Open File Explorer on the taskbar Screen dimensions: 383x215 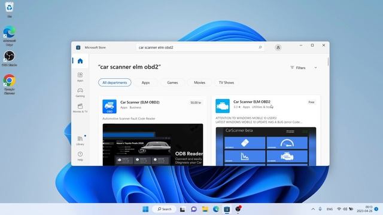(x=205, y=209)
